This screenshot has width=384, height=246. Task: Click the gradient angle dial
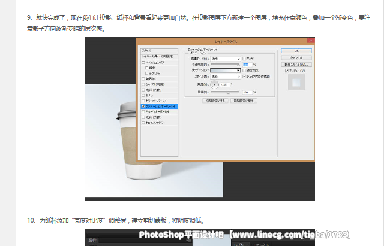pyautogui.click(x=215, y=85)
